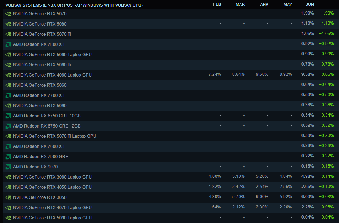Click the NVIDIA icon for RTX 4060 Laptop GPU
This screenshot has width=339, height=223.
8,75
